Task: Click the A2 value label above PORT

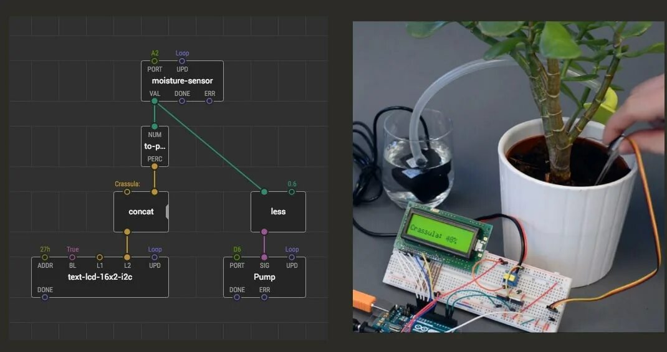Action: pos(155,53)
